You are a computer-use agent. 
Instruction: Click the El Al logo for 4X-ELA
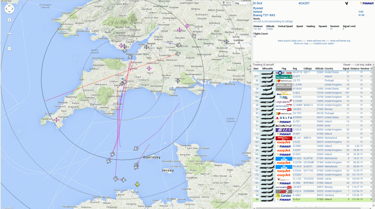click(x=284, y=126)
